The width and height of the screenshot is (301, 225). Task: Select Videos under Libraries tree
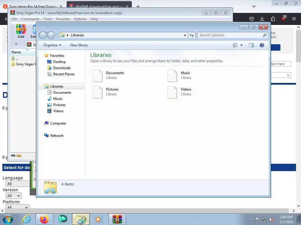click(x=58, y=111)
